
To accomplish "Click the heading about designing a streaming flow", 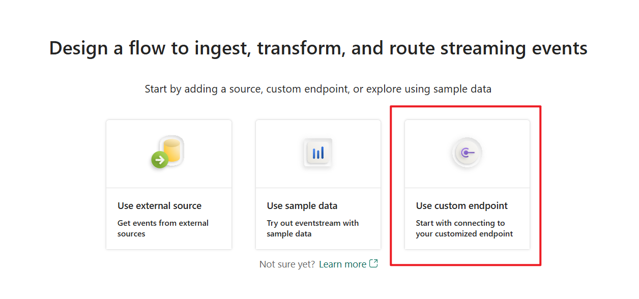I will (317, 48).
